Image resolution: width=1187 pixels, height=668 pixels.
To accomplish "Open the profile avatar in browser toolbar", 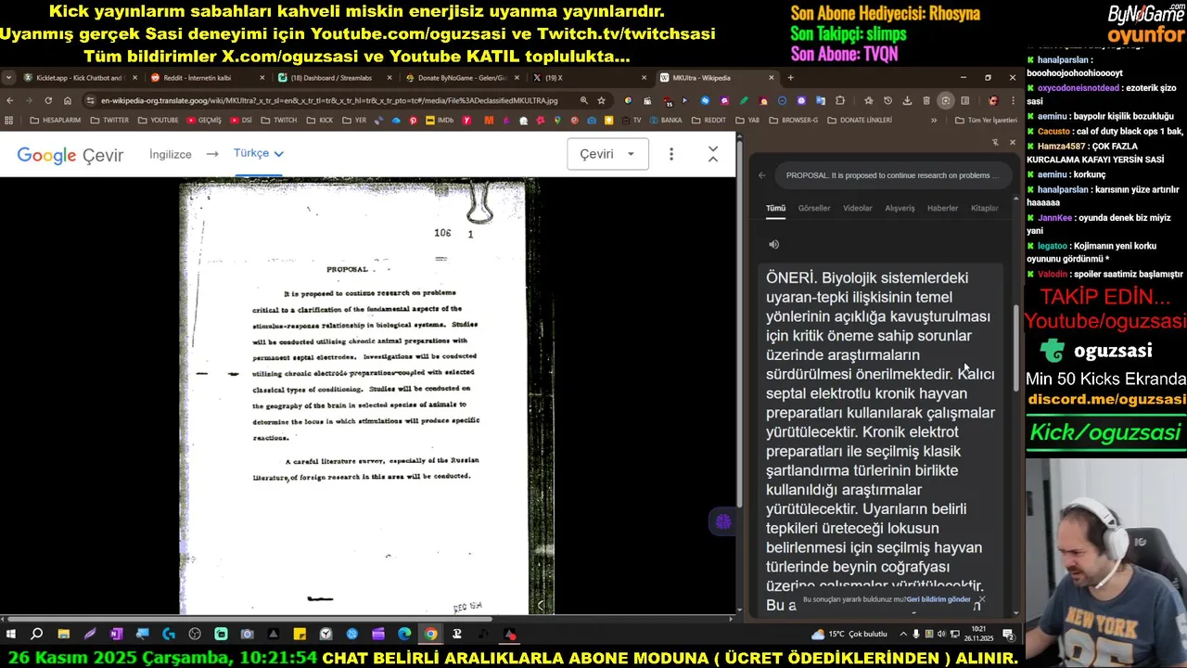I will click(x=993, y=100).
